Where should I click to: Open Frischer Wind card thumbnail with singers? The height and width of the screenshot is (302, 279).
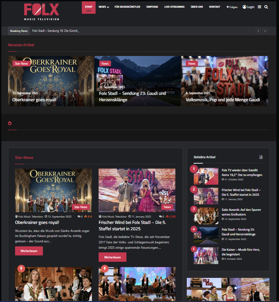(137, 190)
